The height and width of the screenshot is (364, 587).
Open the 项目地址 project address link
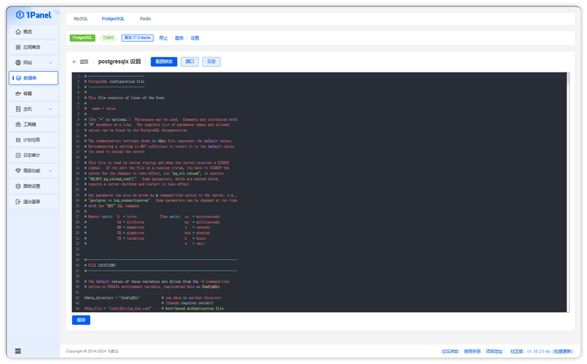[494, 352]
